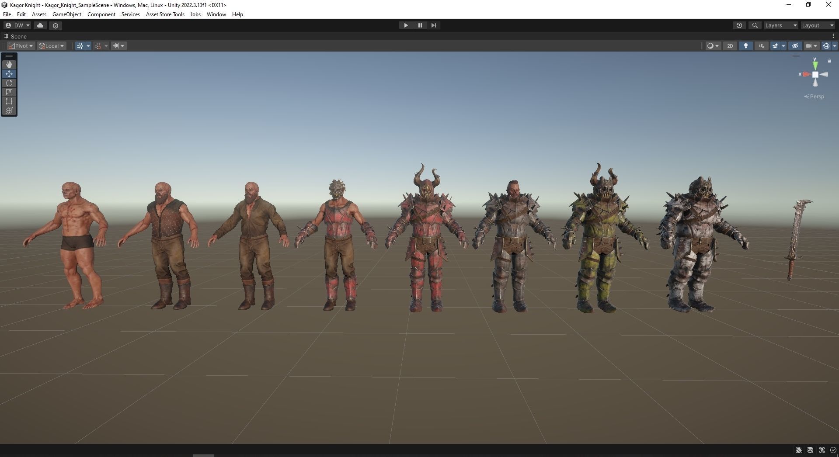The height and width of the screenshot is (457, 839).
Task: Toggle the scene gizmo rotation lock
Action: coord(829,61)
